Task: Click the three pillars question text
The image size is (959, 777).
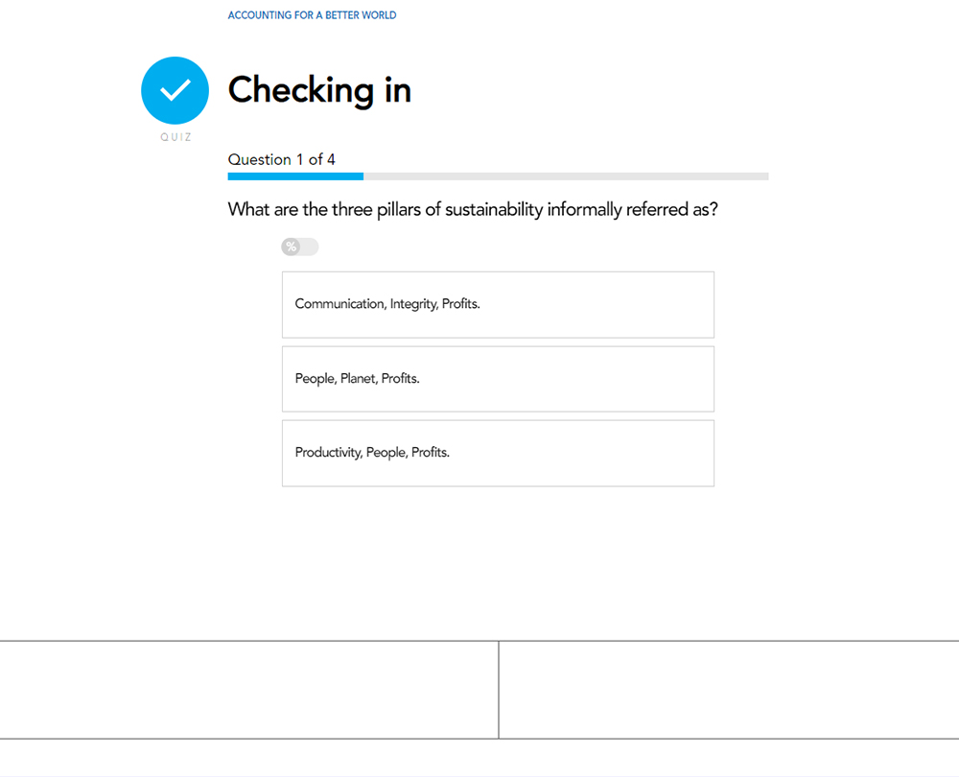Action: click(472, 209)
